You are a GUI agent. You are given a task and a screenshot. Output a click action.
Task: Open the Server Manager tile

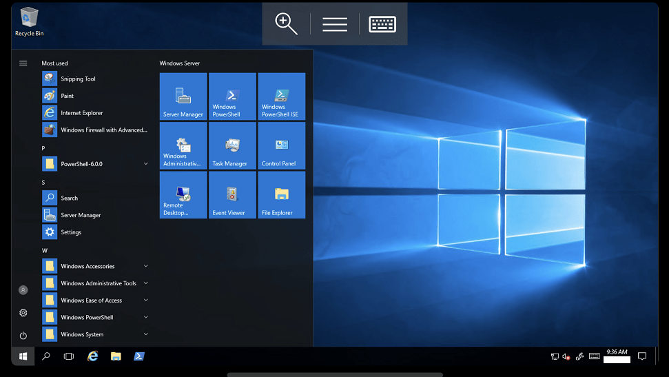[x=183, y=96]
